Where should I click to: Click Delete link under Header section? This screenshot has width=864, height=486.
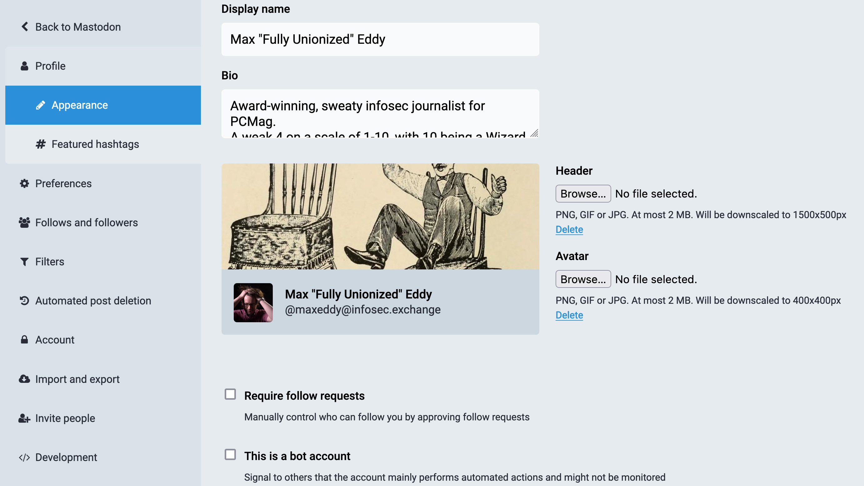coord(568,229)
